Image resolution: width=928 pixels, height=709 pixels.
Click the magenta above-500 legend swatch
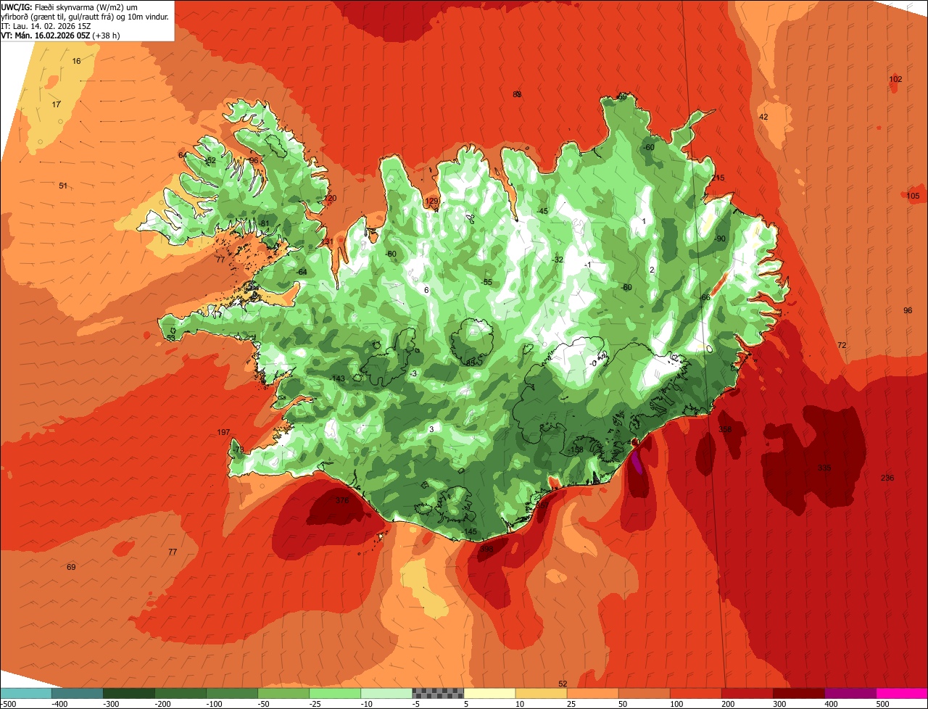click(x=901, y=692)
